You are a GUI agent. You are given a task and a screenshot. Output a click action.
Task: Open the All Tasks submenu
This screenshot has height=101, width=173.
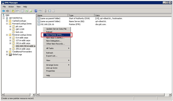click(57, 48)
